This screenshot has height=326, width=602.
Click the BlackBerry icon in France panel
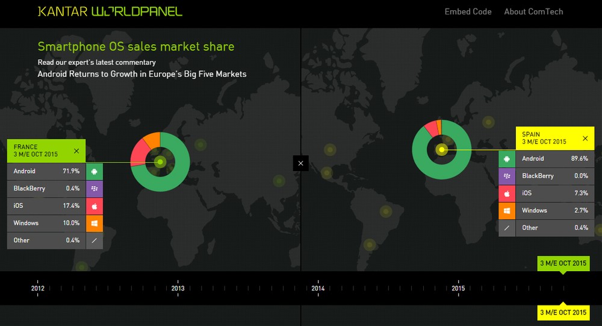[x=95, y=189]
